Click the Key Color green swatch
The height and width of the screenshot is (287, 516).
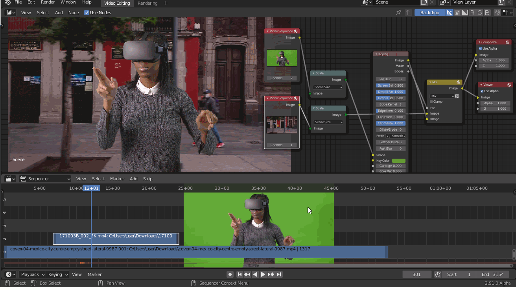click(399, 161)
